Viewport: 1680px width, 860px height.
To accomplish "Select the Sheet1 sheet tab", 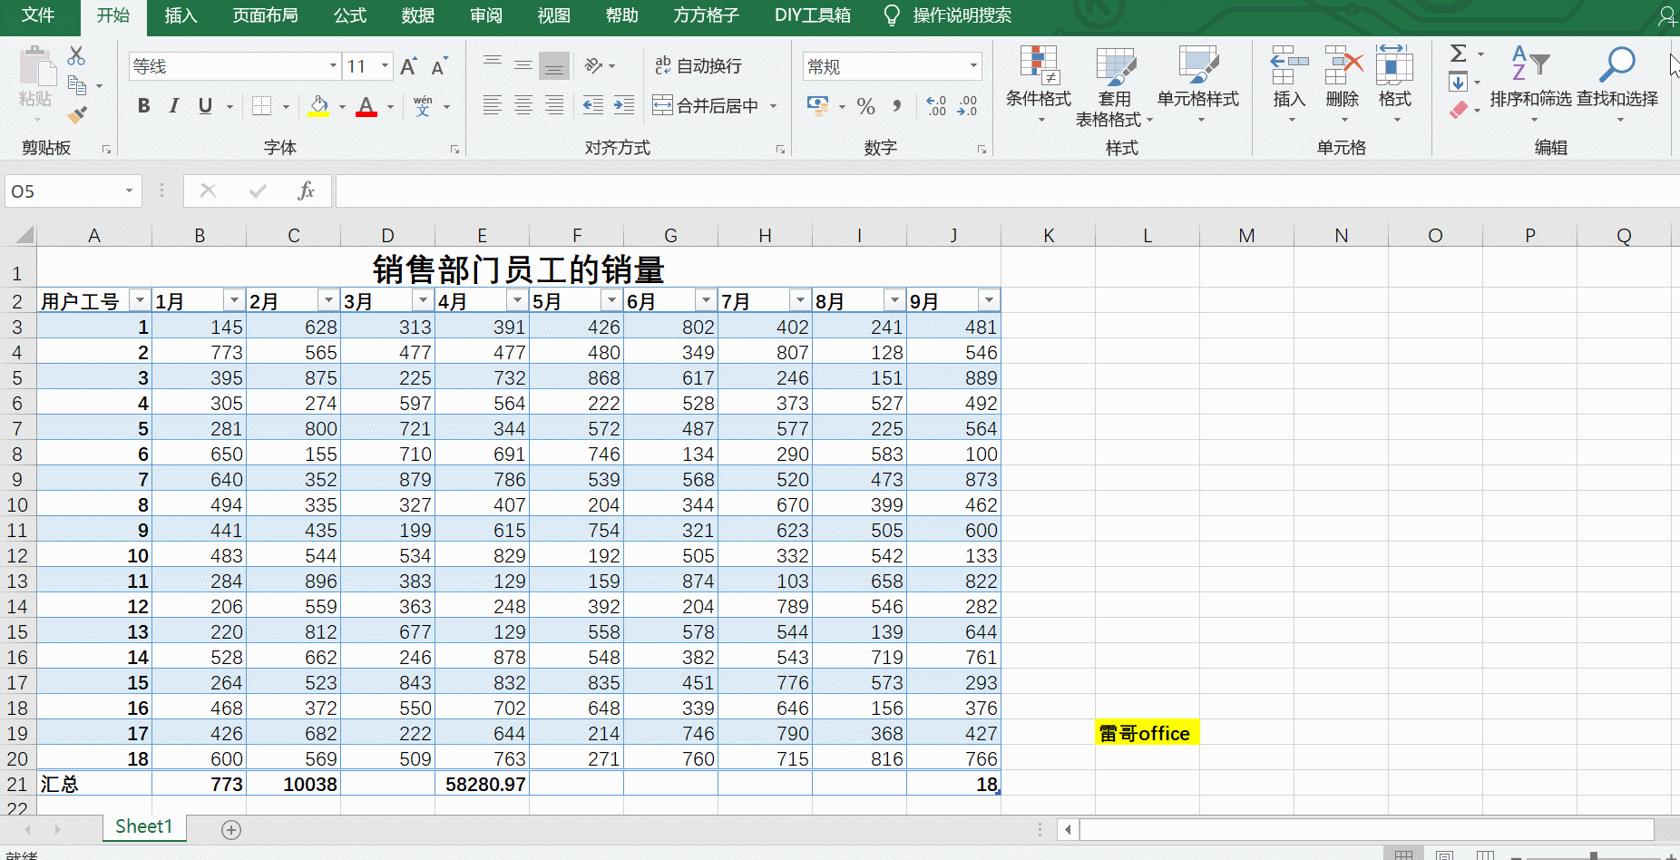I will pos(143,826).
